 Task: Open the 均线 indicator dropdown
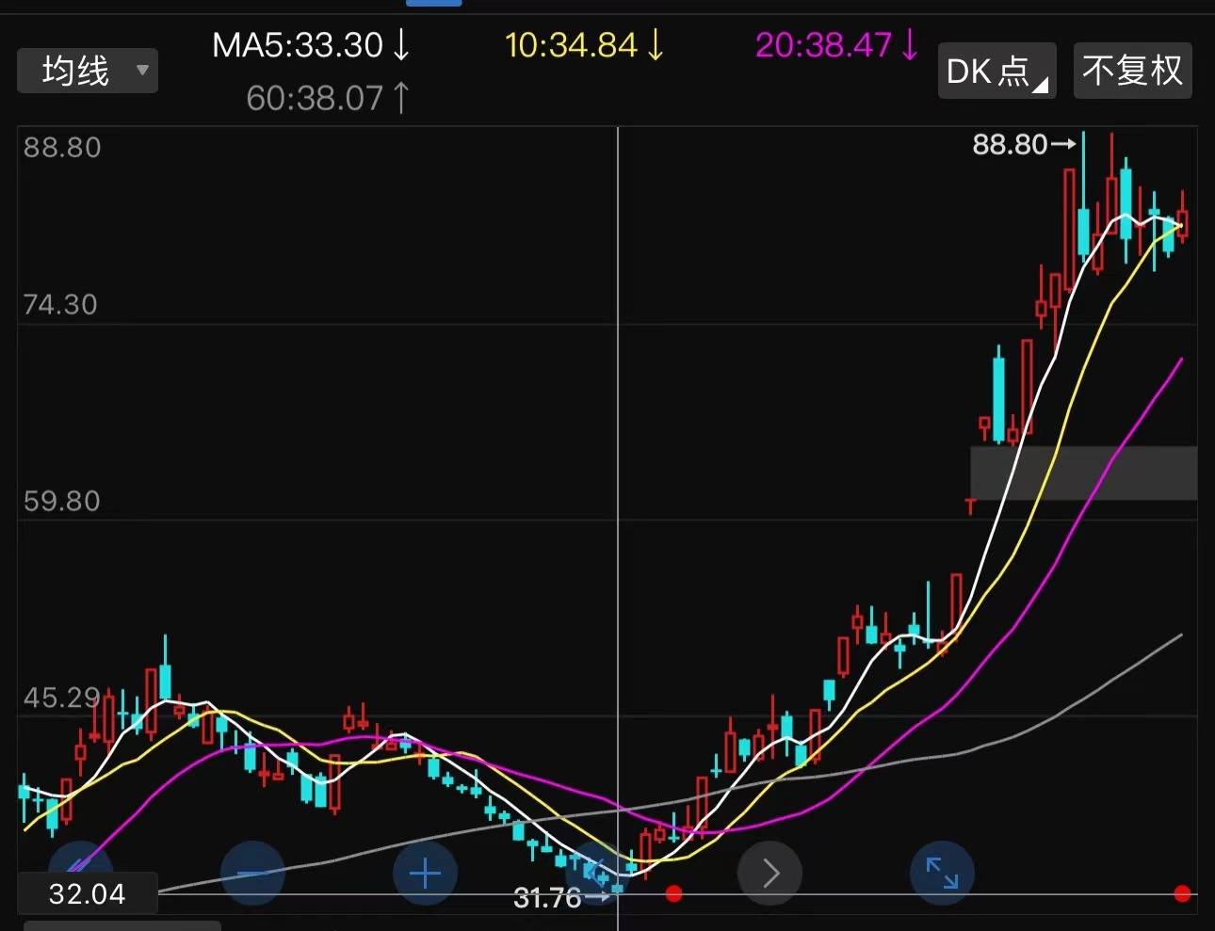(88, 71)
